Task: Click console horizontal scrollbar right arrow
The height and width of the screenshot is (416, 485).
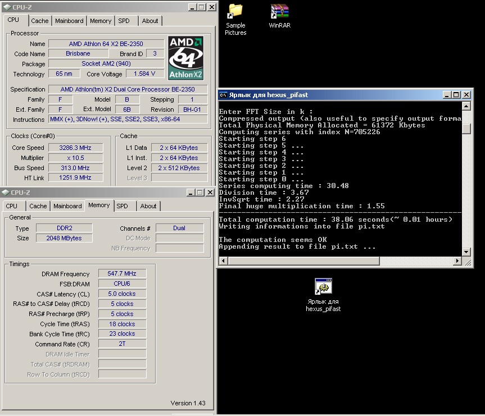Action: click(x=457, y=261)
